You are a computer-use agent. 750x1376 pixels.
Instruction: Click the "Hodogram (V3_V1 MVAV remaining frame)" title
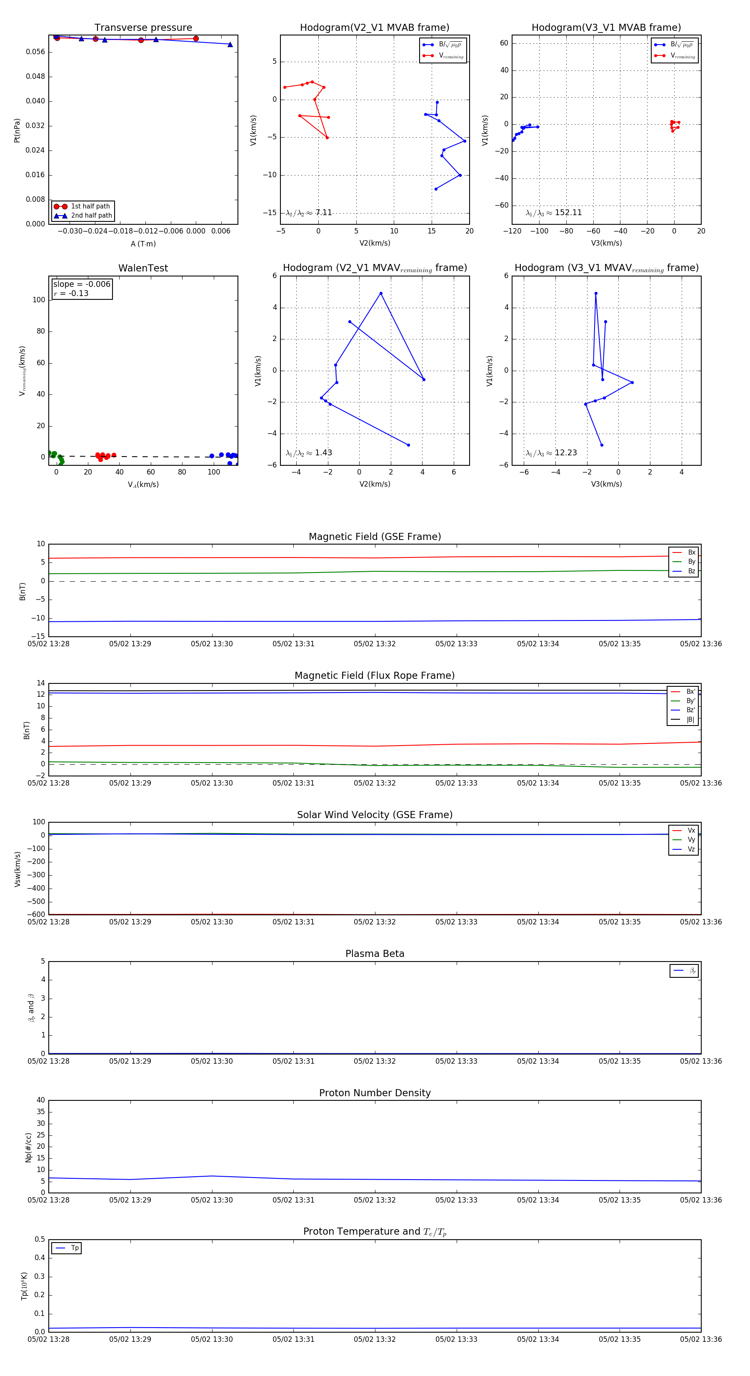click(606, 268)
